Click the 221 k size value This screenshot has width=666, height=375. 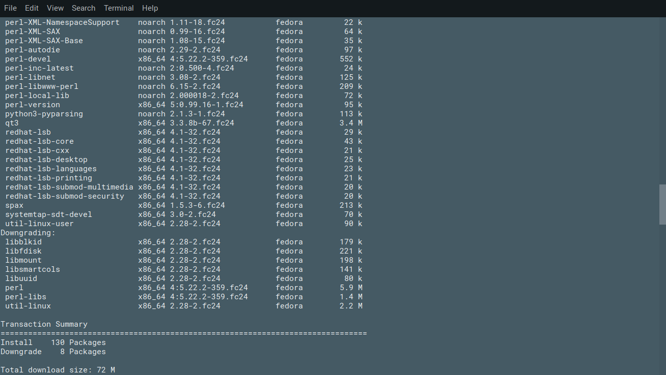351,251
